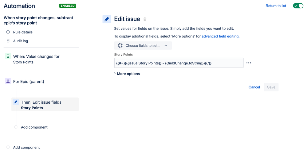Image resolution: width=307 pixels, height=158 pixels.
Task: Click inside the Story Points value field
Action: [179, 63]
